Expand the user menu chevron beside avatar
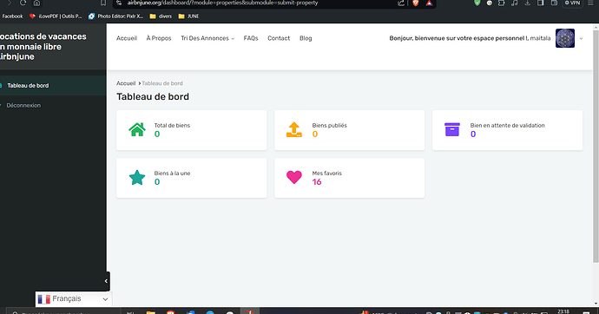The width and height of the screenshot is (599, 314). 581,38
